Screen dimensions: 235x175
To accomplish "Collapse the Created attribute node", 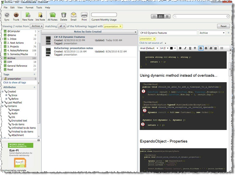I will click(3, 91).
